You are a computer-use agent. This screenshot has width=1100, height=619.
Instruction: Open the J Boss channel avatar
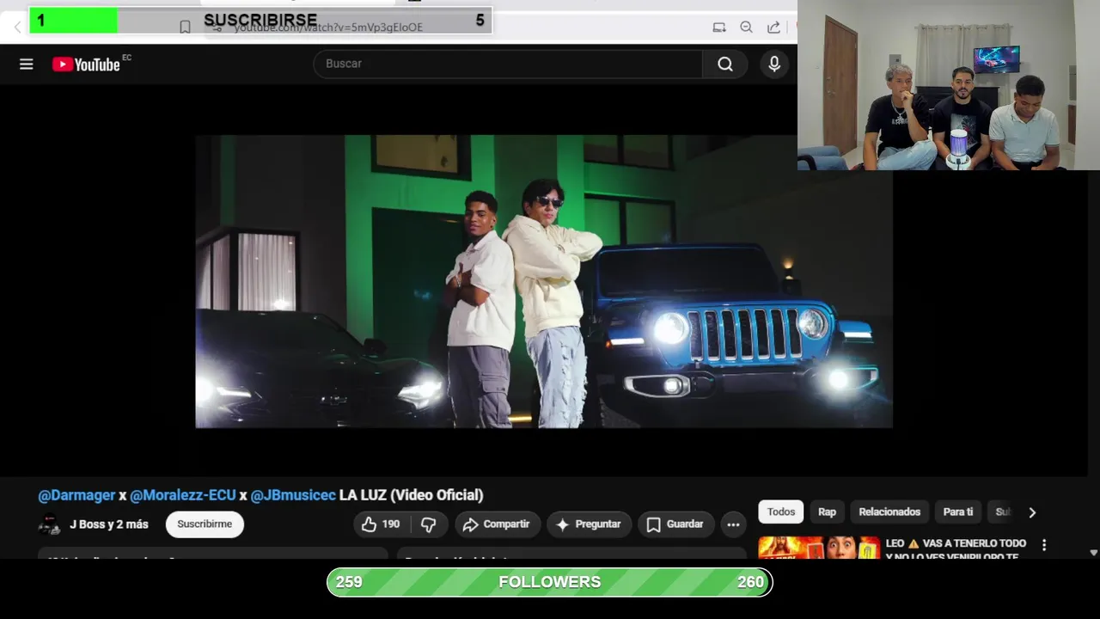pyautogui.click(x=49, y=524)
